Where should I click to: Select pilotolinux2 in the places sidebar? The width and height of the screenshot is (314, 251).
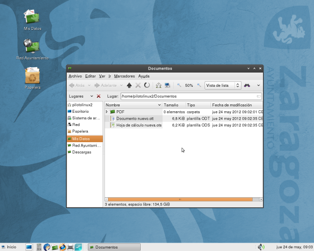coord(84,105)
